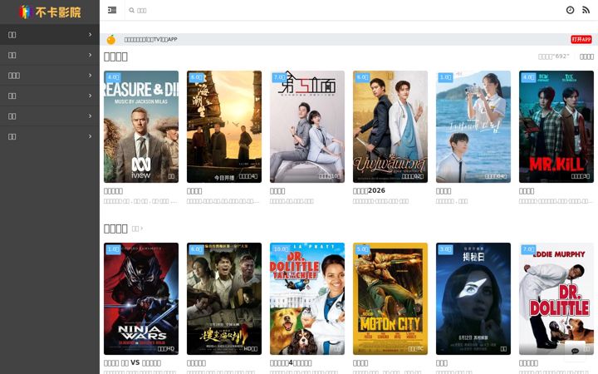This screenshot has height=374, width=598.
Task: Click the orange fruit icon on the banner
Action: 111,39
